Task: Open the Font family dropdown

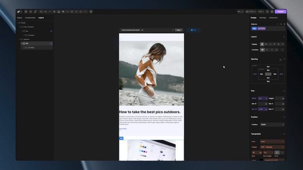Action: coord(272,142)
